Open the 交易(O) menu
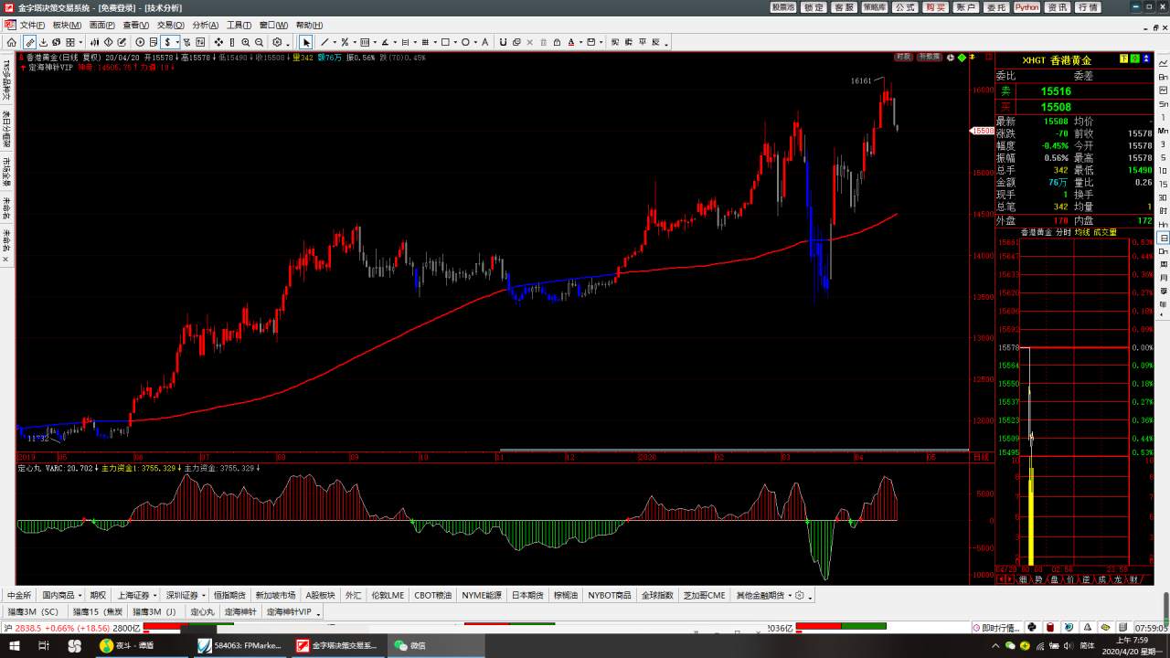 coord(170,25)
